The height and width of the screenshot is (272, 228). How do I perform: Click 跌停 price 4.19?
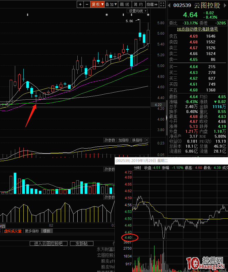coord(222,126)
